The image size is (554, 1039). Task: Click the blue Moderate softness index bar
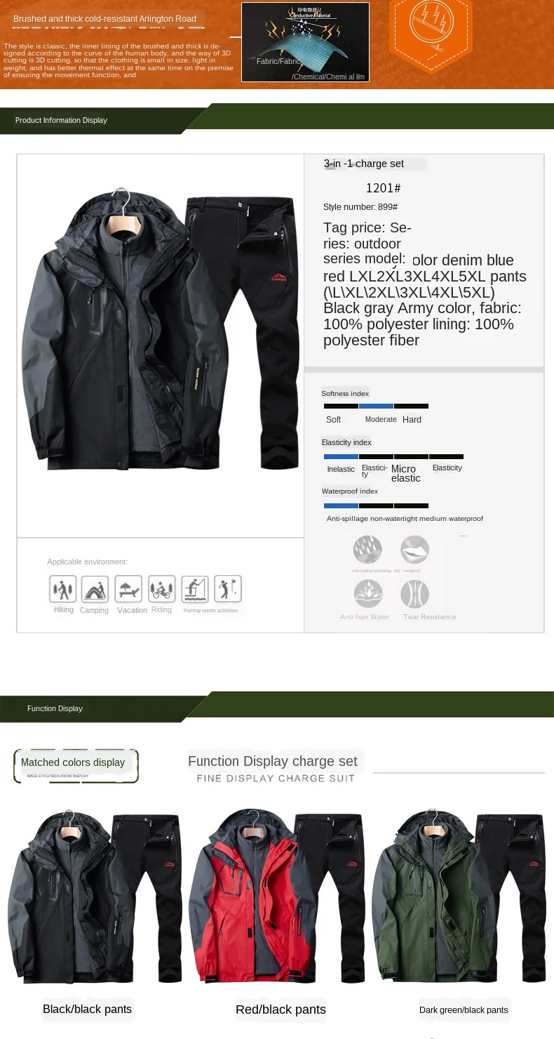click(x=377, y=406)
